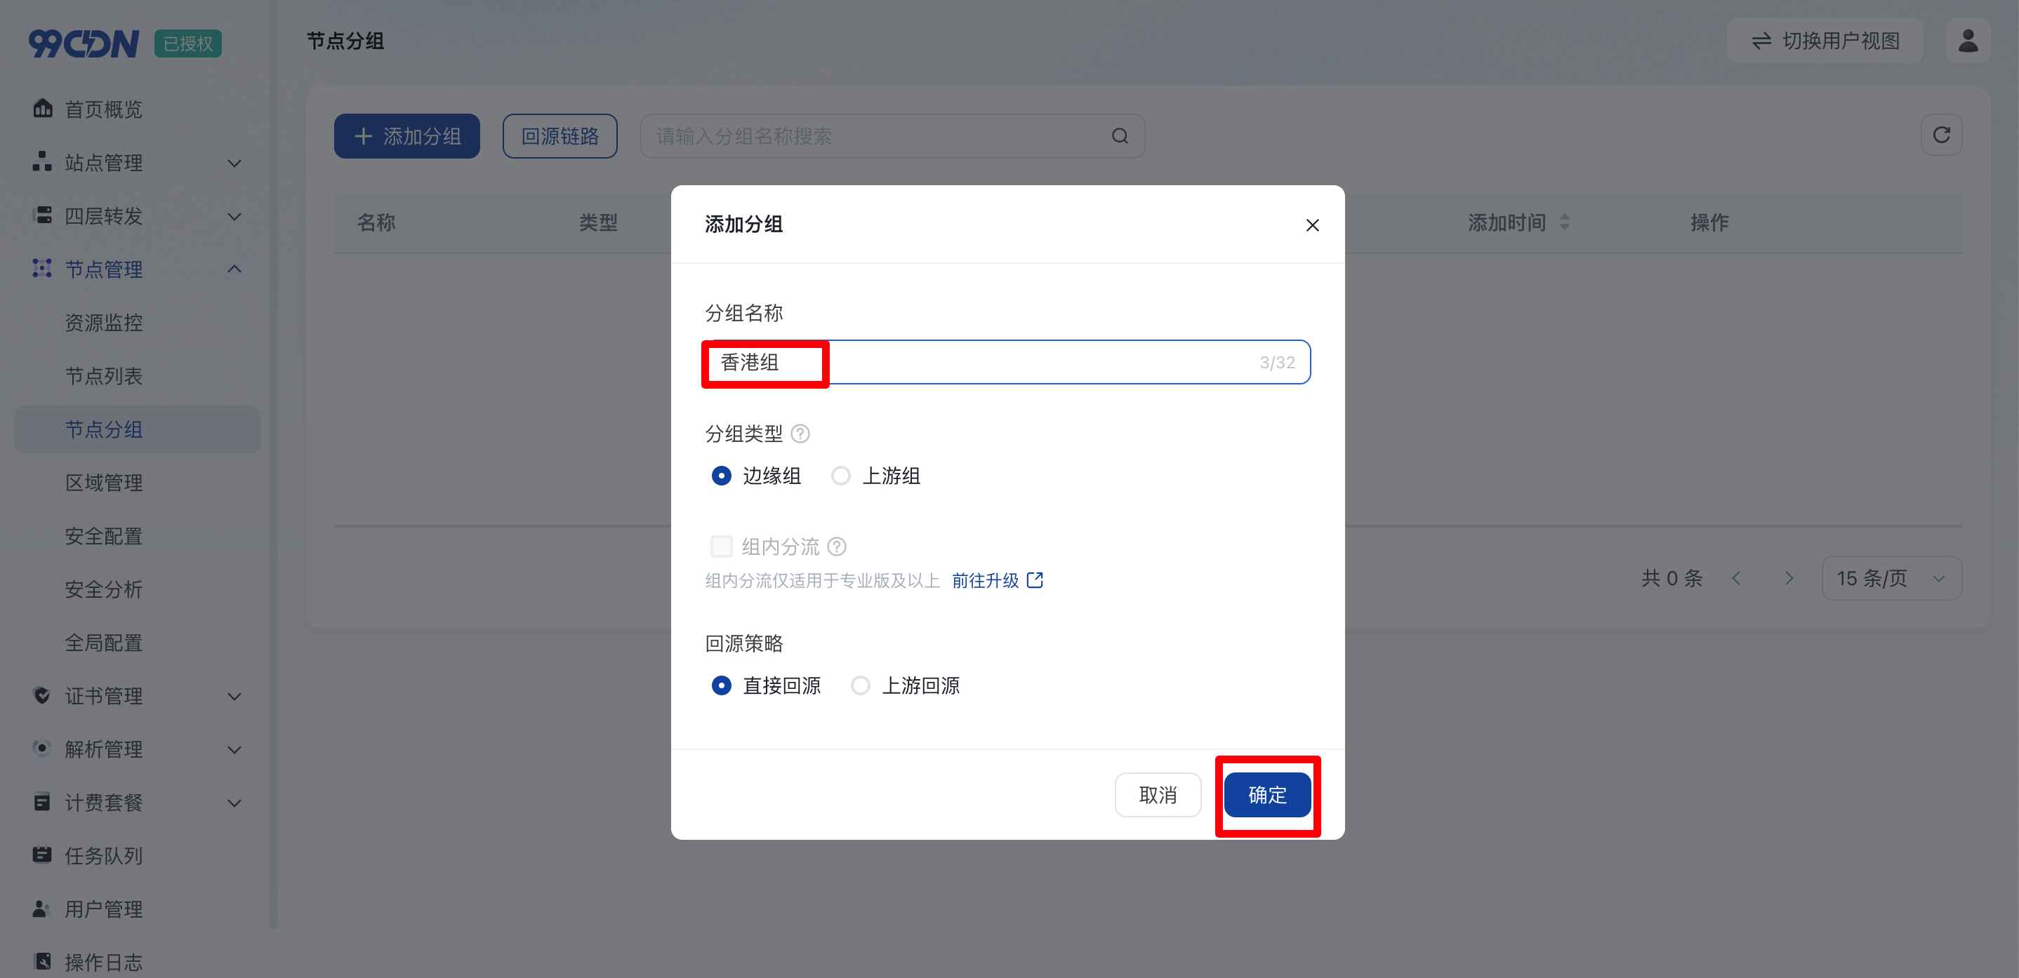
Task: Expand the 解析管理 menu chevron
Action: [234, 749]
